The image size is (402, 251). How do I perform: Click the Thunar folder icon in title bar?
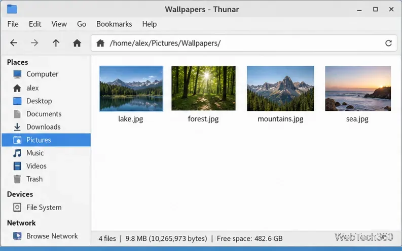[12, 9]
